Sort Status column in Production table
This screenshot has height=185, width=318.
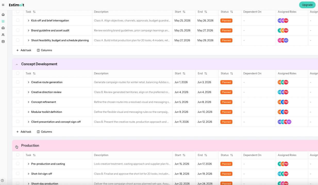tap(232, 155)
